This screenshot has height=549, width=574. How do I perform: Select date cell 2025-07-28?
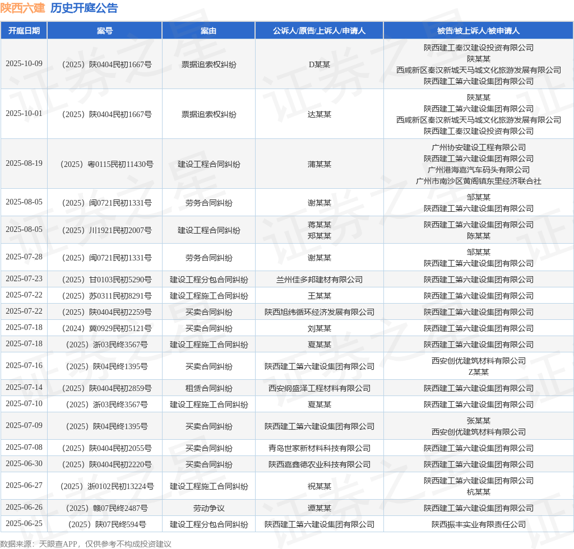tap(24, 257)
